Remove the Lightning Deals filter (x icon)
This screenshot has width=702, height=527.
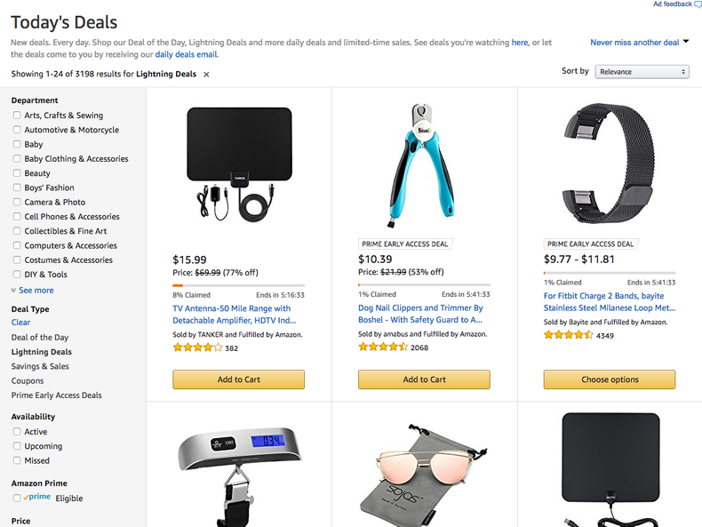(206, 75)
